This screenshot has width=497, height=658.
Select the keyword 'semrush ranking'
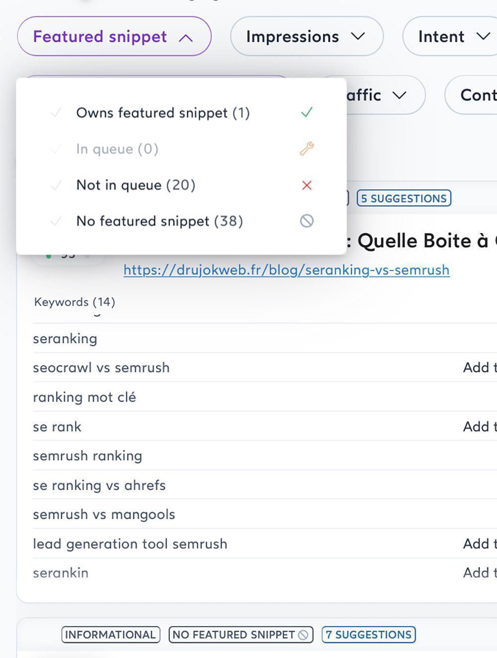tap(87, 456)
